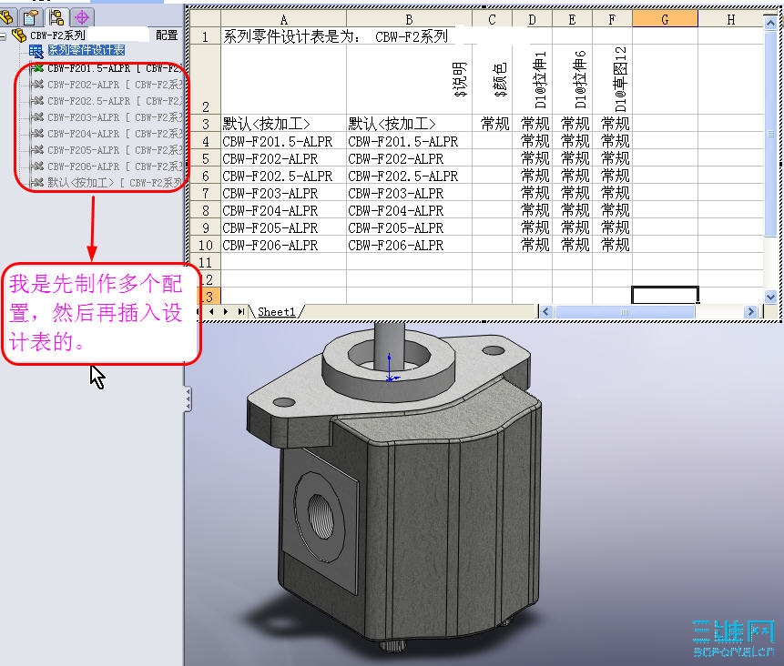The width and height of the screenshot is (784, 666).
Task: Click the design table icon beside 系列零件设计表
Action: tap(36, 50)
